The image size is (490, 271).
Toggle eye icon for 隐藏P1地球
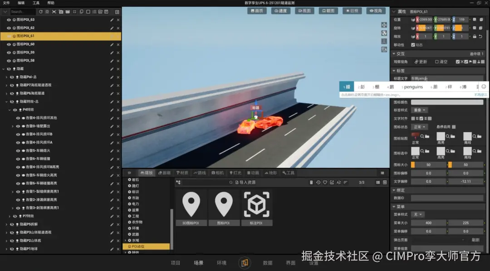click(12, 249)
